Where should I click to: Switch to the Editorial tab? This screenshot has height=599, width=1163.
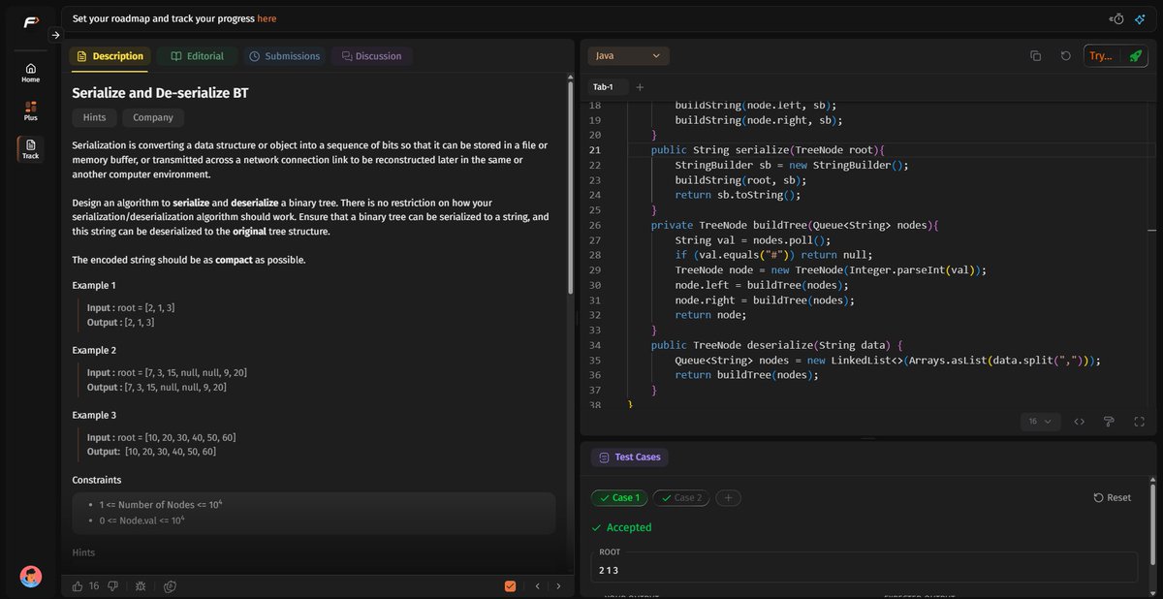197,56
